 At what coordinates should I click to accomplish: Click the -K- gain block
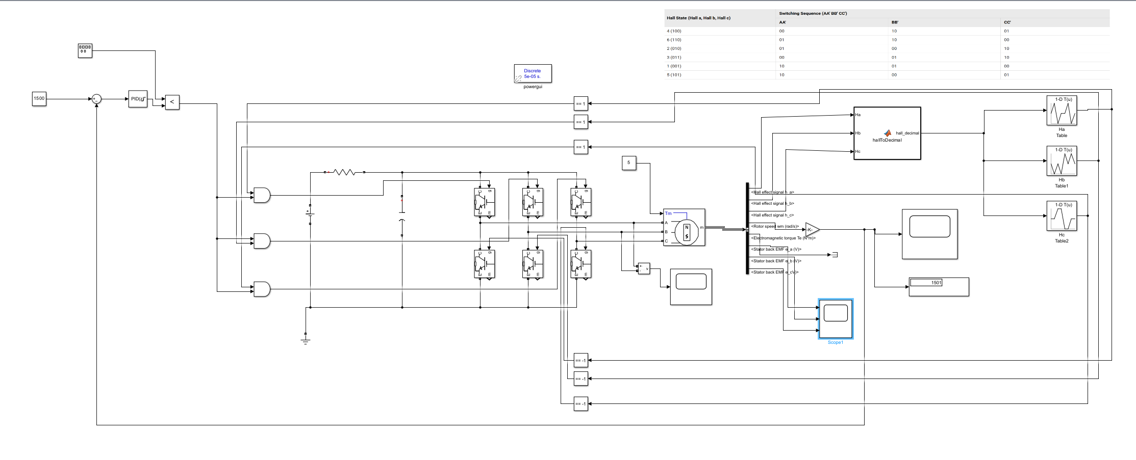pyautogui.click(x=812, y=229)
